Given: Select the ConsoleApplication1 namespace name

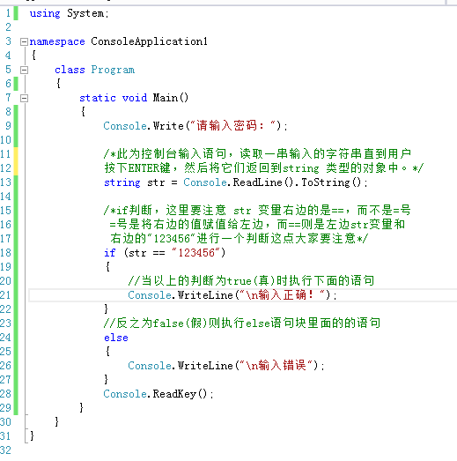Looking at the screenshot, I should tap(149, 41).
